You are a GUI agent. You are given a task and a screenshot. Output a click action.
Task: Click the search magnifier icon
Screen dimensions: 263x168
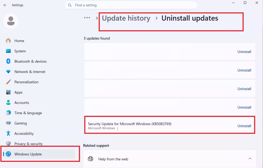70,5
